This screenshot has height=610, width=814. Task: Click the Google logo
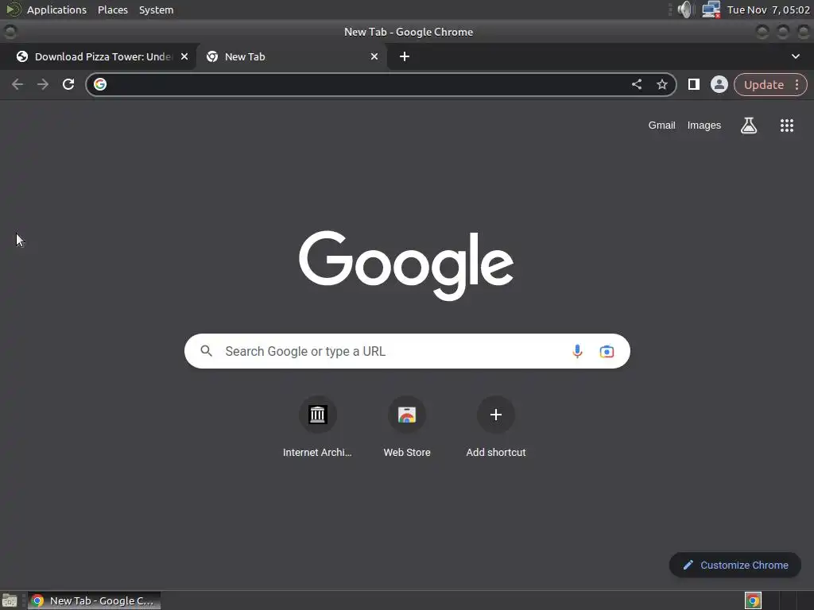406,265
